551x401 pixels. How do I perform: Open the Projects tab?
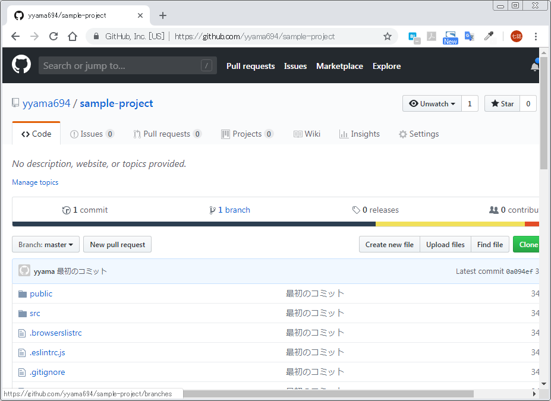click(x=247, y=134)
